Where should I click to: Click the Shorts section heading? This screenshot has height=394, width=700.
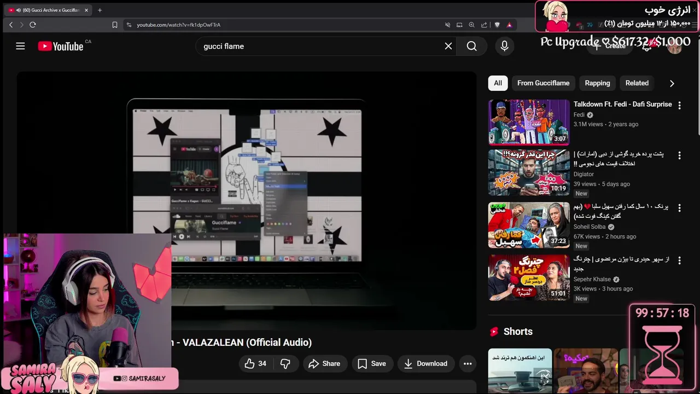pos(518,332)
